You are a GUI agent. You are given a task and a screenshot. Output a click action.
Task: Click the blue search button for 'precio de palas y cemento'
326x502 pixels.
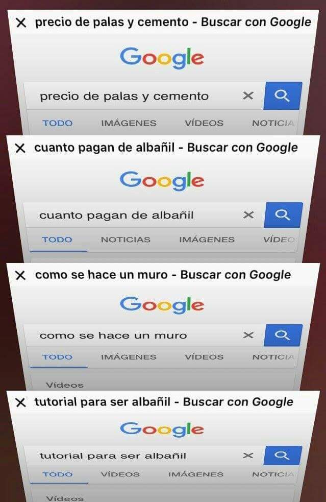coord(283,95)
